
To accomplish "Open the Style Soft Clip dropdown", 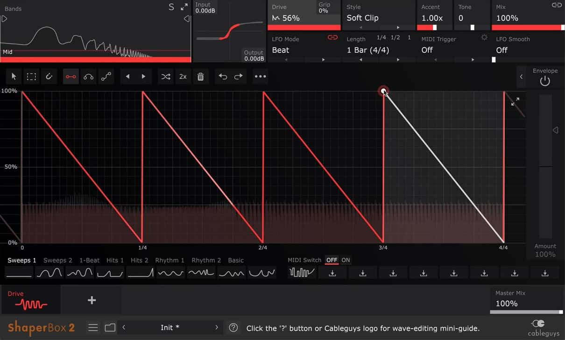I will pos(378,18).
